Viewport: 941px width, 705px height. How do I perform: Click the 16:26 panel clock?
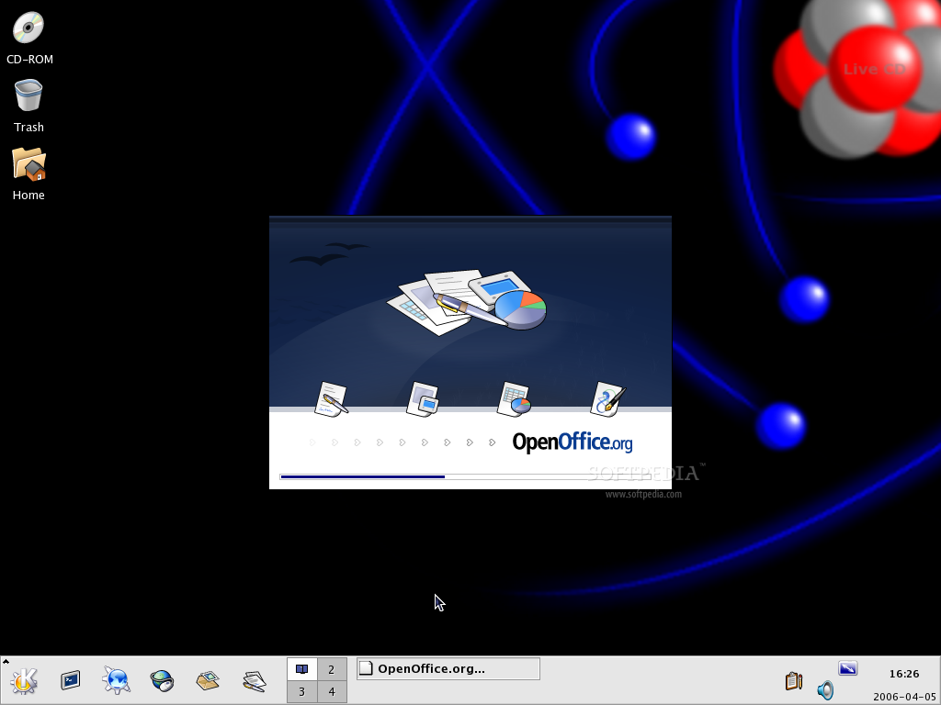[904, 674]
